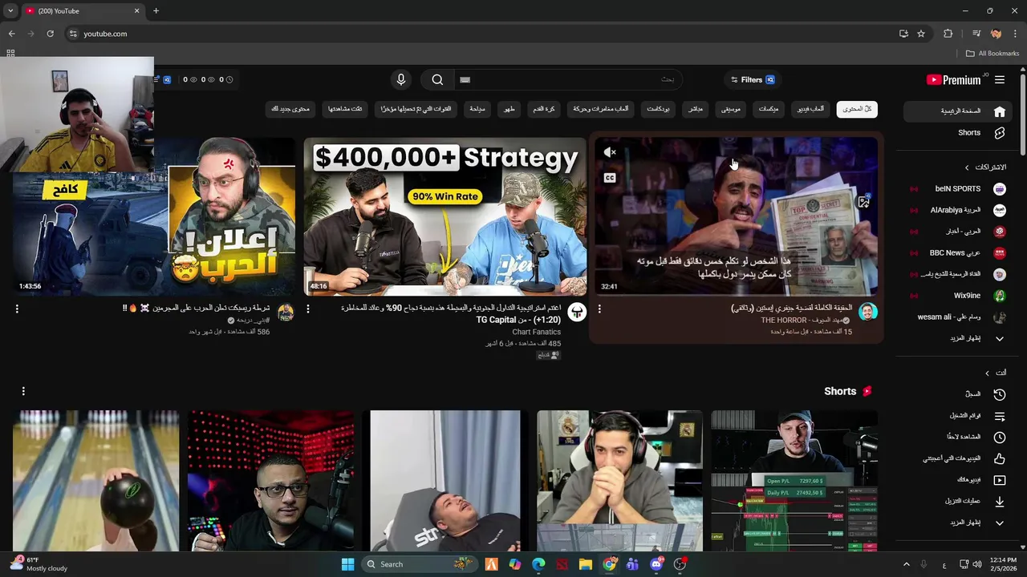Open Chrome tab search dropdown
The width and height of the screenshot is (1027, 577).
10,10
